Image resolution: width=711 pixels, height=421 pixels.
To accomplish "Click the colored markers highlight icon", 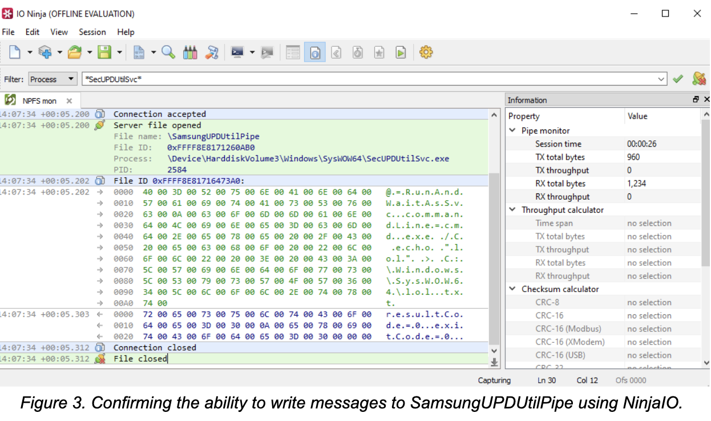I will point(190,52).
